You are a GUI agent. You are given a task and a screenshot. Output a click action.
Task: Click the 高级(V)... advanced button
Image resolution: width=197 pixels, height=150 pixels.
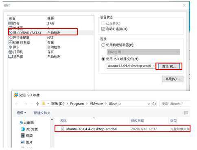click(x=173, y=79)
